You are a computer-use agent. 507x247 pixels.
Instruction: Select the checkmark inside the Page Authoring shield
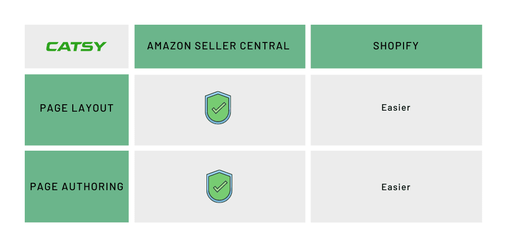click(x=220, y=186)
